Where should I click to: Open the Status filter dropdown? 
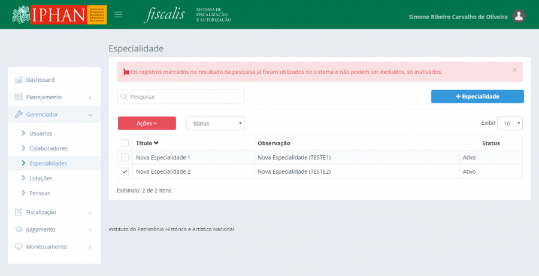click(215, 123)
